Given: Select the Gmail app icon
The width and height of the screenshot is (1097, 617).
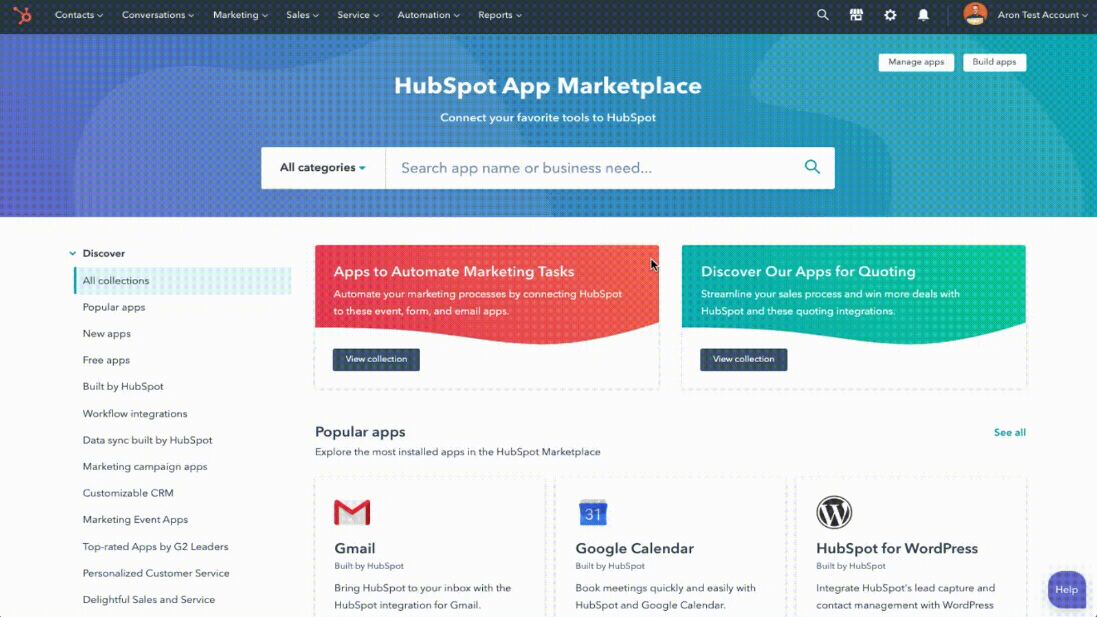Looking at the screenshot, I should [352, 512].
